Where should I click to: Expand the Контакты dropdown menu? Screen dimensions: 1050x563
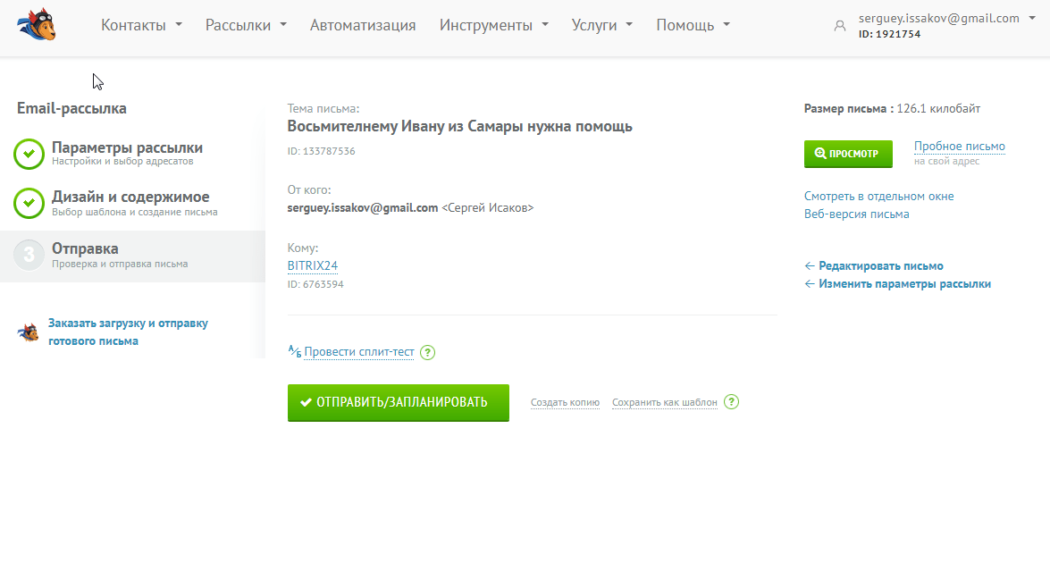(x=141, y=25)
